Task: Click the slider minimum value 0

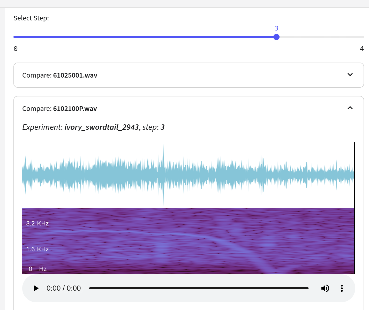Action: (16, 49)
